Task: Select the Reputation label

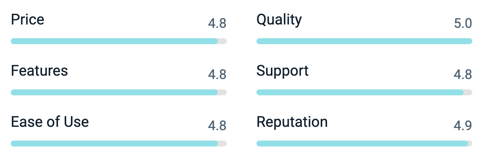Action: coord(292,122)
